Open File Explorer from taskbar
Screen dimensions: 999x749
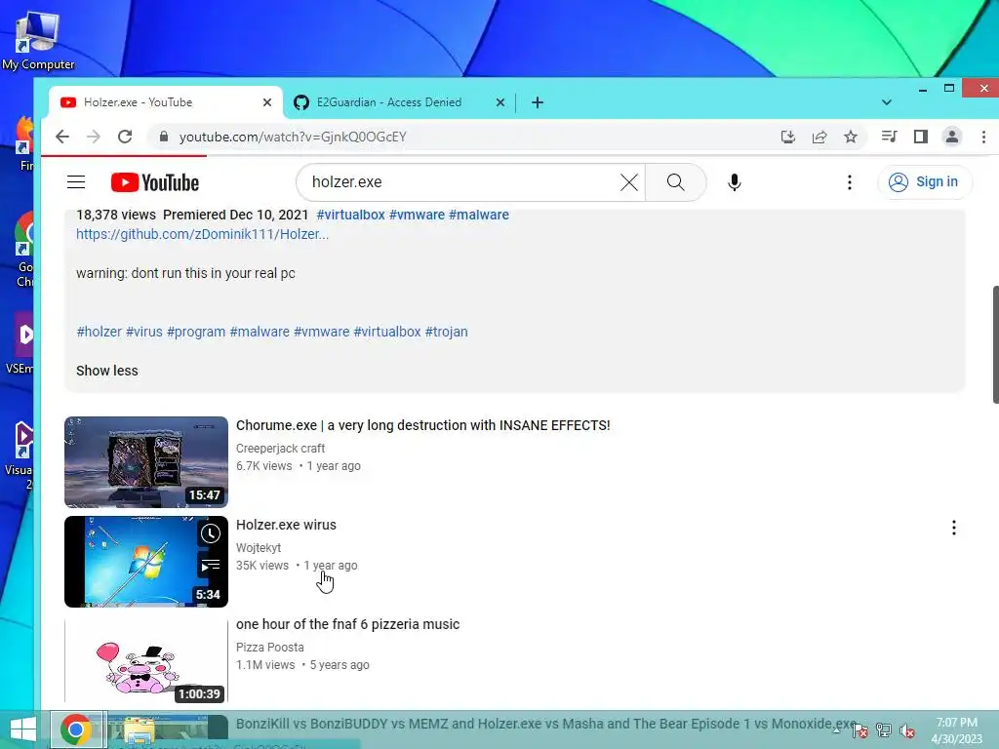pos(139,729)
